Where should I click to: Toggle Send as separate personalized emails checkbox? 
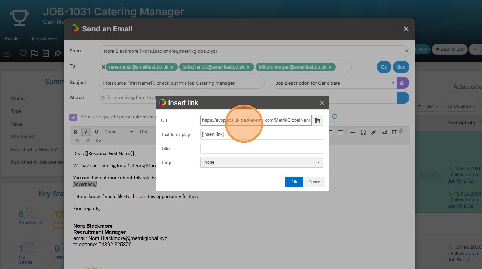tap(73, 117)
